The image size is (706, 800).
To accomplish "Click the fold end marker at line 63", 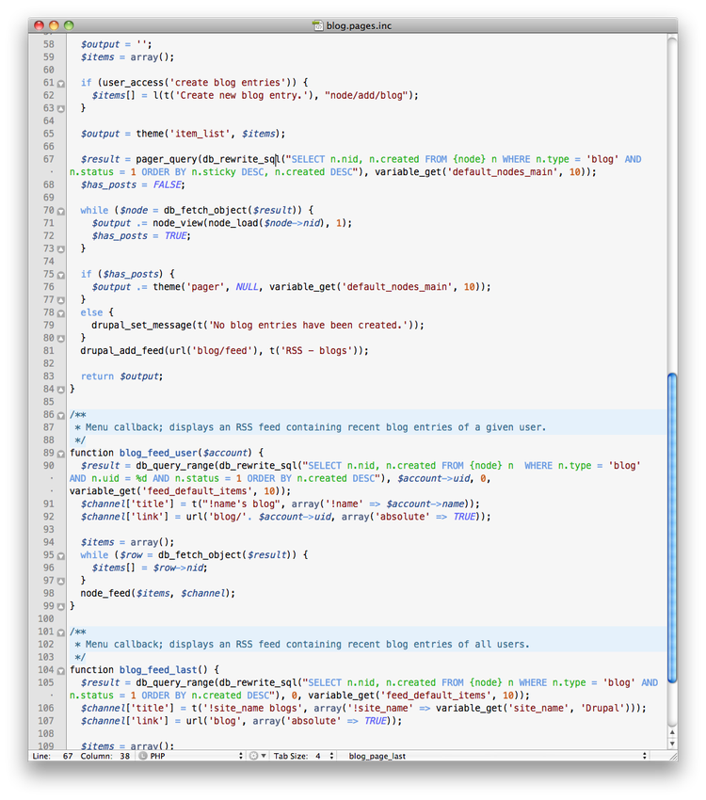I will coord(60,108).
